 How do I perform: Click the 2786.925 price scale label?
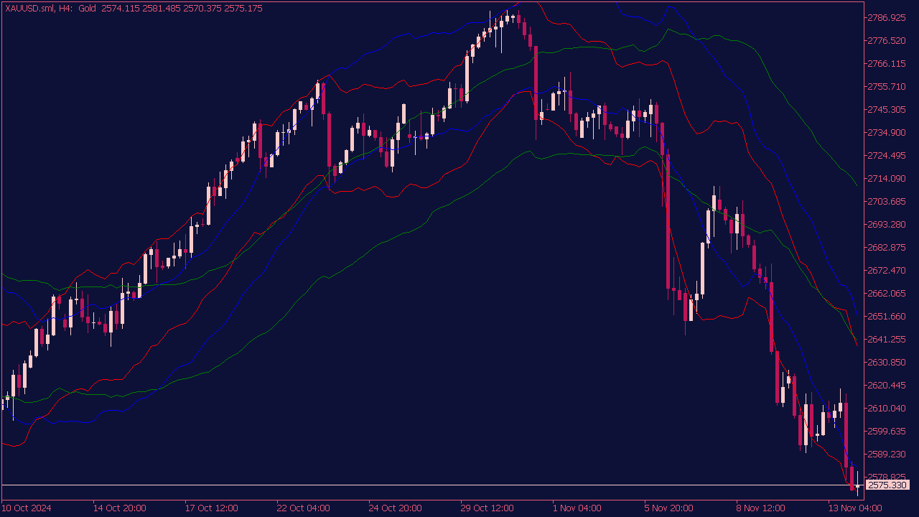(888, 17)
